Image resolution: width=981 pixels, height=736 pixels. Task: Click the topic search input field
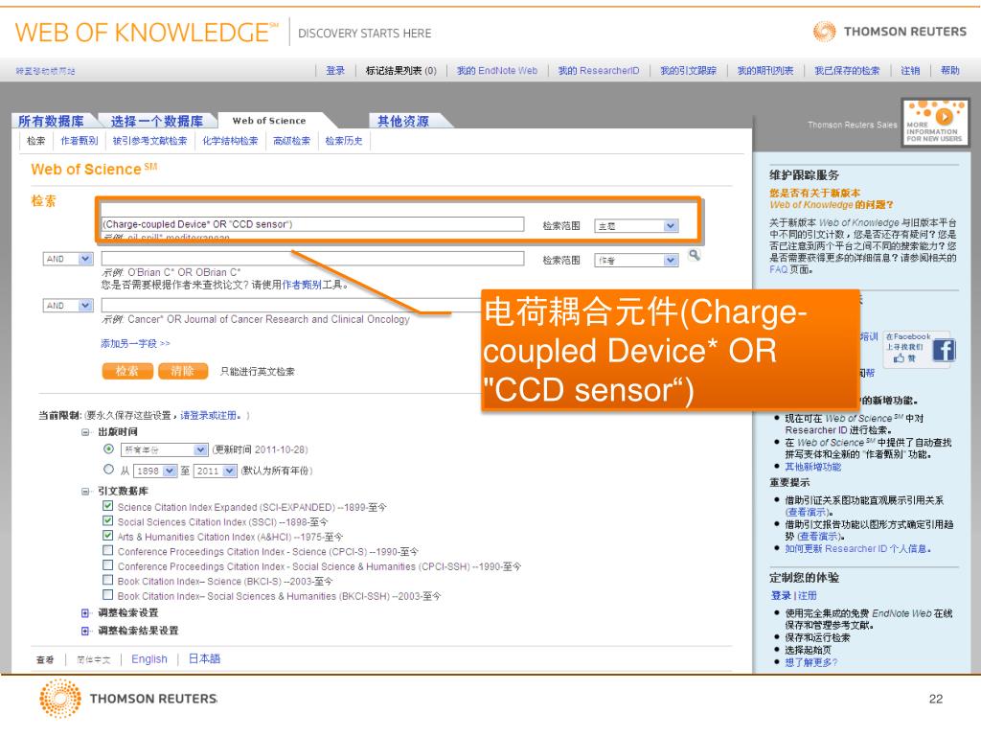pos(312,224)
